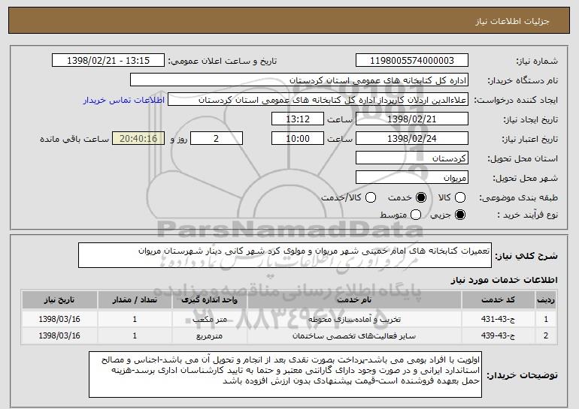579x409 pixels.
Task: Select the خدمت radio button
Action: [x=421, y=197]
